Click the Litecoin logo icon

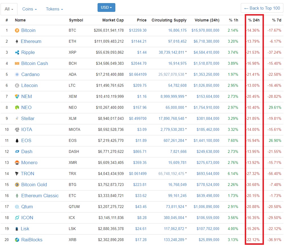[17, 85]
